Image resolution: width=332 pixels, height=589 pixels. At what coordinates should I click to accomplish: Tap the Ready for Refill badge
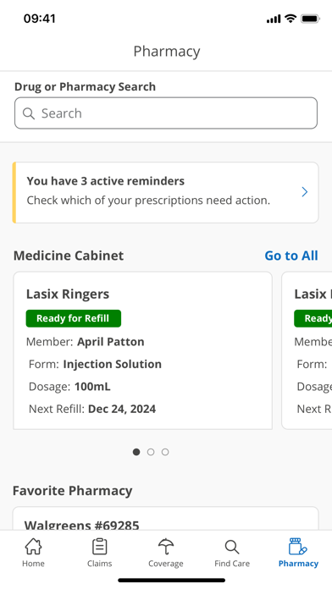74,318
